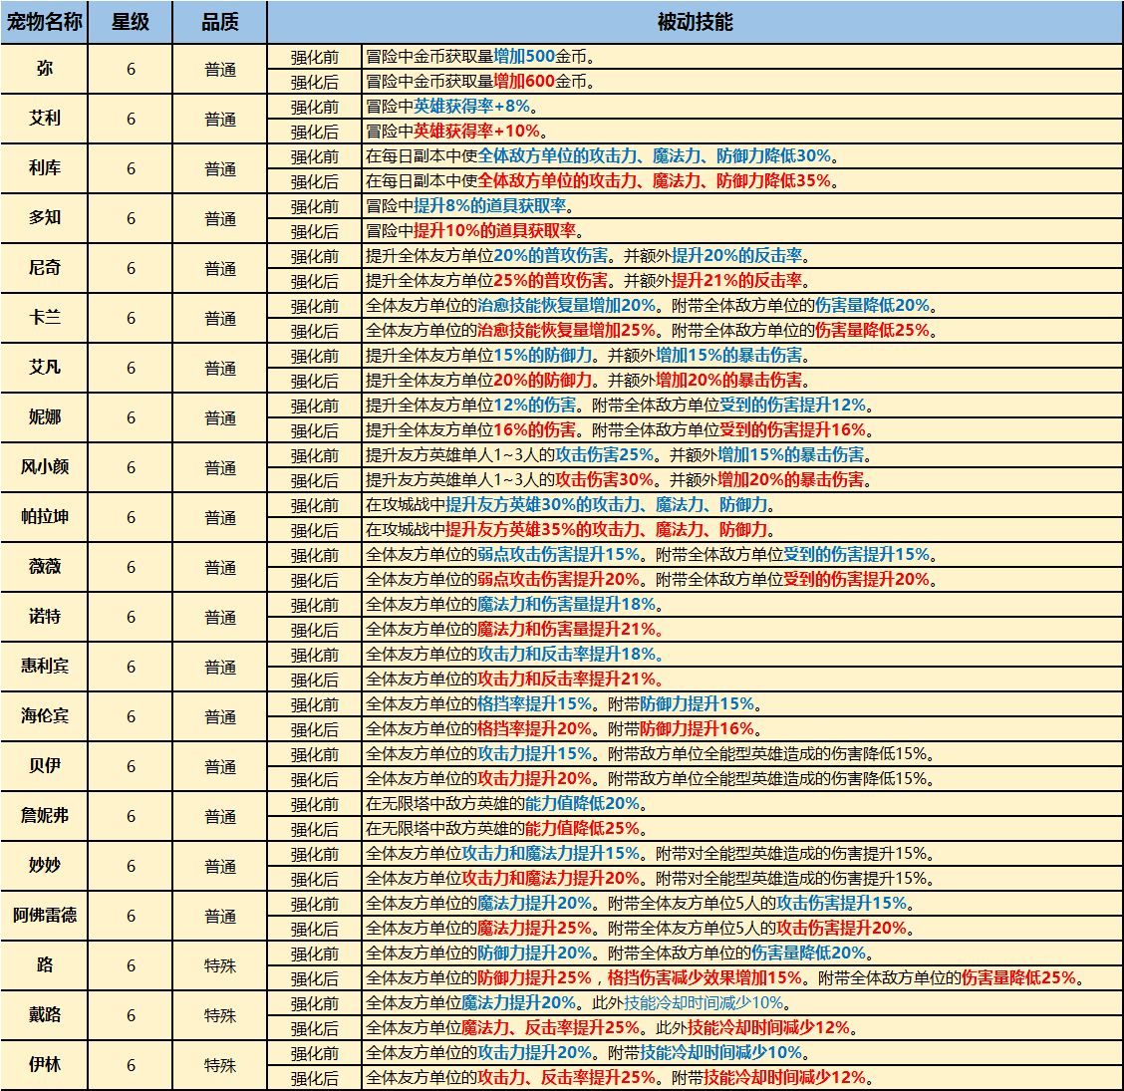Select 妮娜's 强化后 skill description

coord(742,430)
